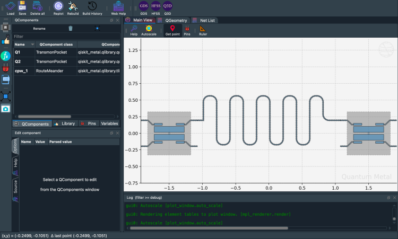
Task: Click the Filter input field
Action: (66, 37)
